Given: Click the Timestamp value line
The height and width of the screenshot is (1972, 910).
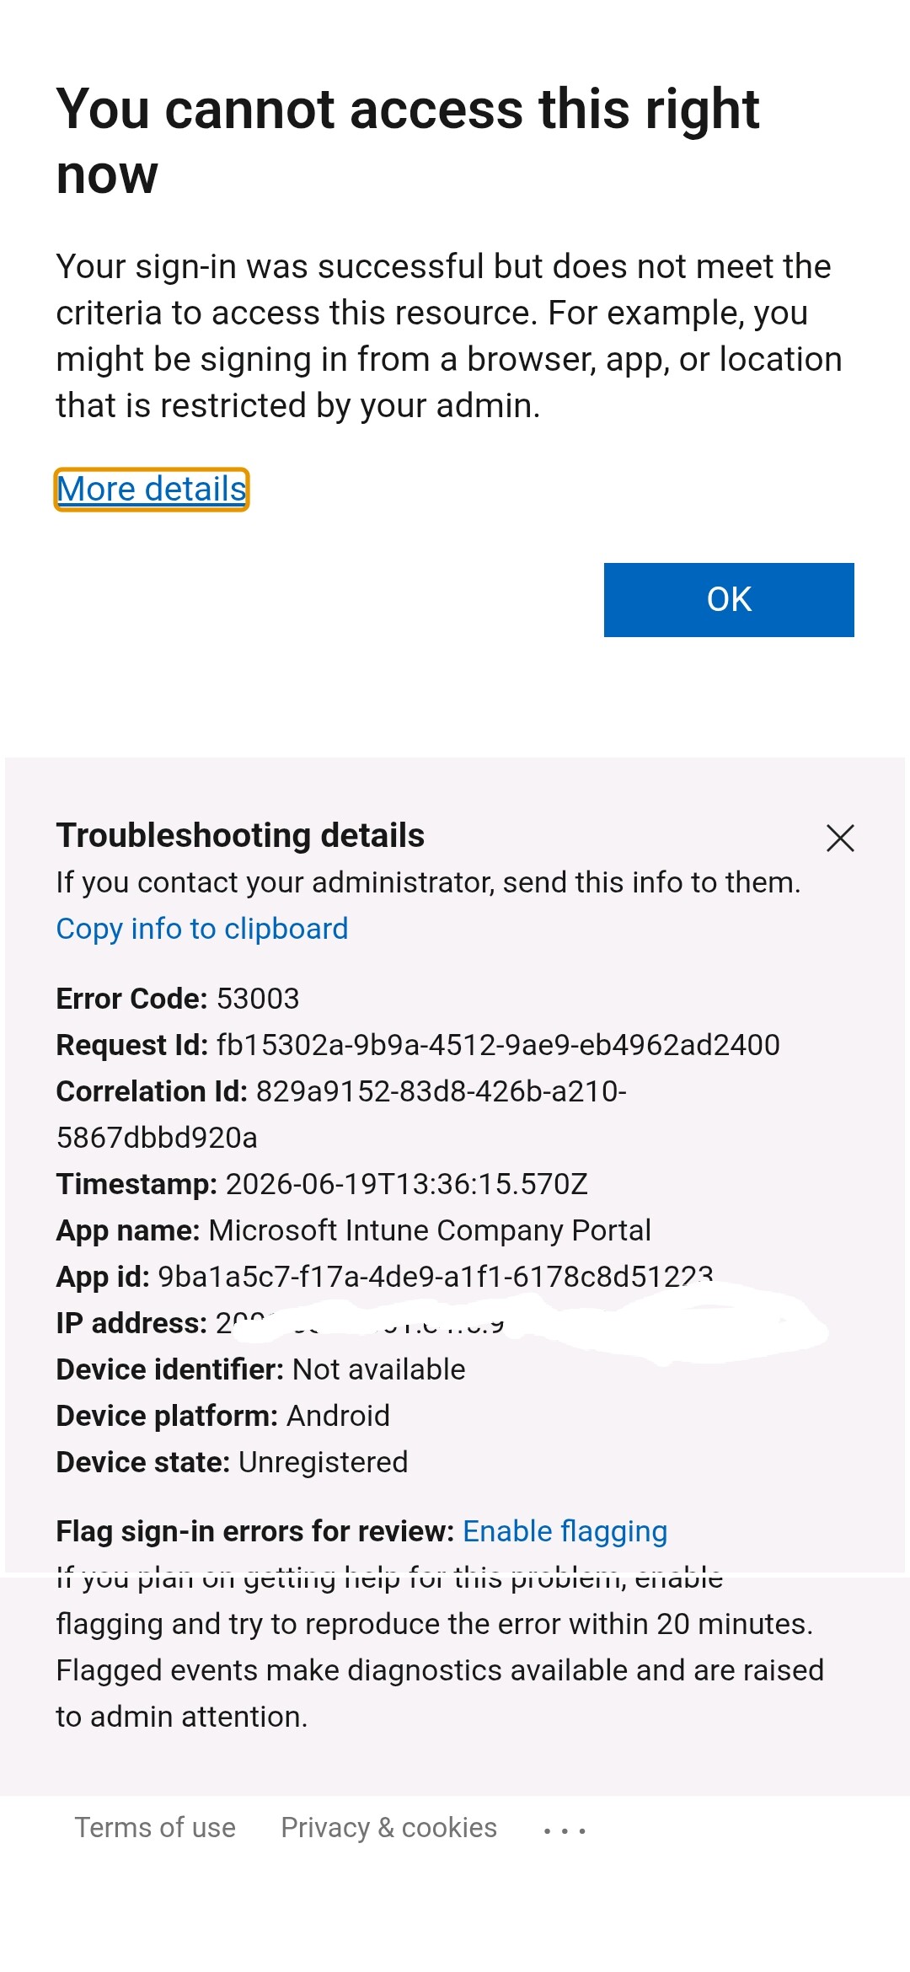Looking at the screenshot, I should coord(322,1184).
